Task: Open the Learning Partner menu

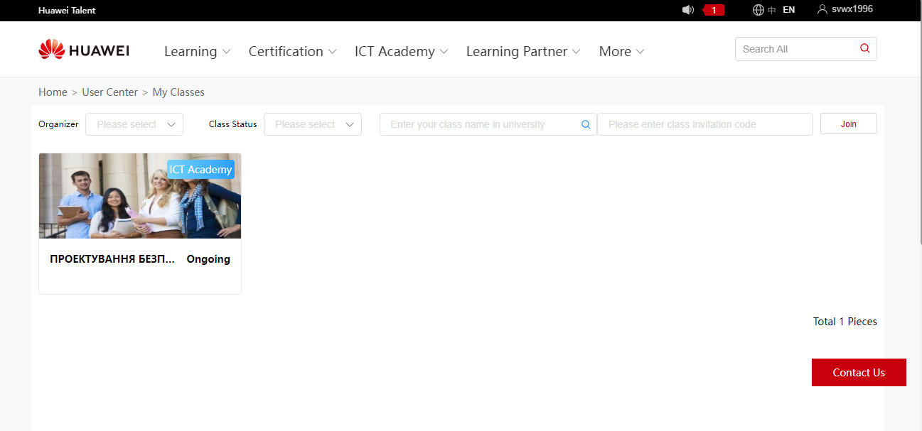Action: point(522,51)
